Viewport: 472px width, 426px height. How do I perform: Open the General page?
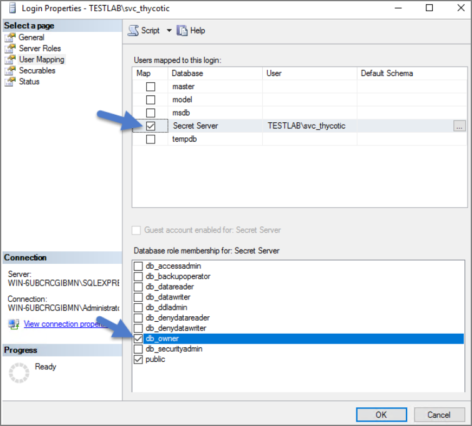tap(31, 37)
